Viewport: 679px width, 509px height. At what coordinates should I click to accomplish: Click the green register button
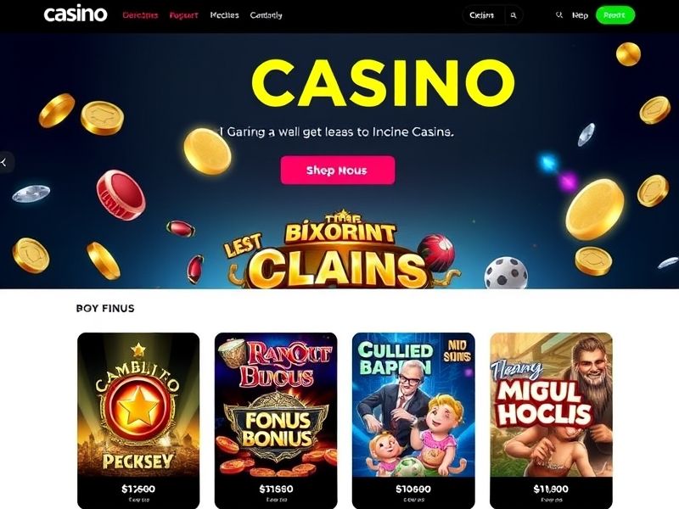pyautogui.click(x=614, y=15)
